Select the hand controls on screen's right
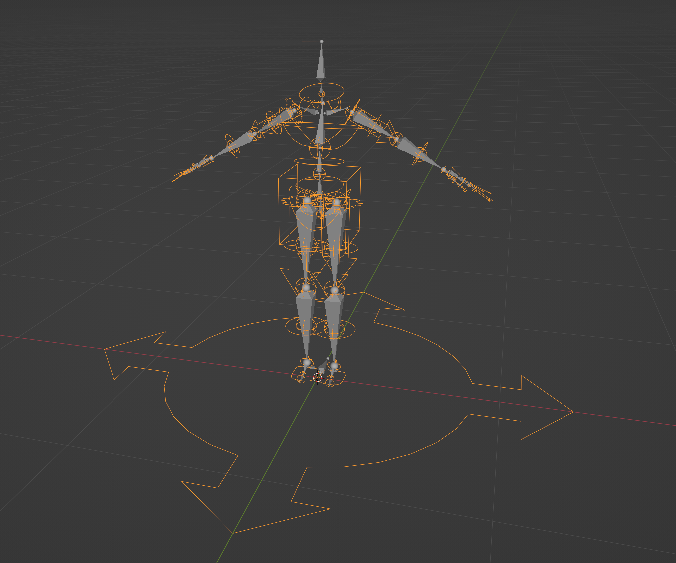The height and width of the screenshot is (563, 676). click(x=469, y=185)
